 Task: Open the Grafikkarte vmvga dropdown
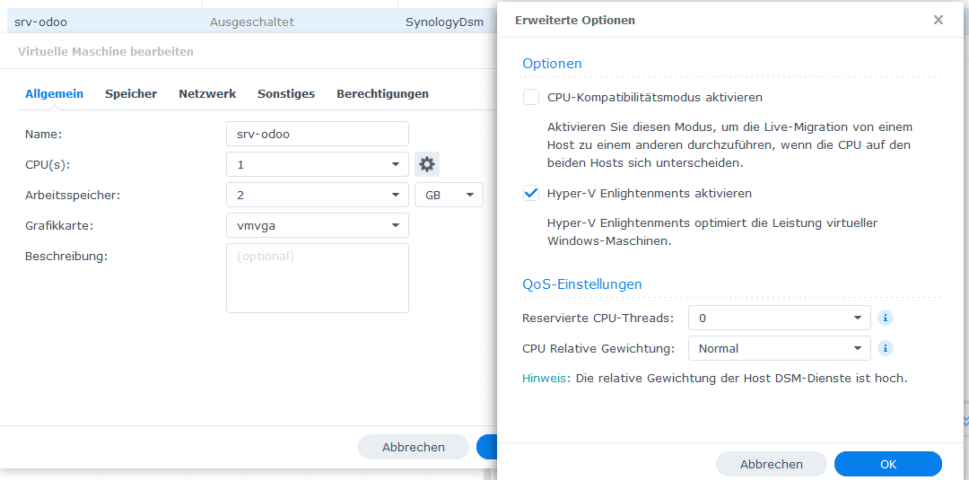pyautogui.click(x=318, y=225)
